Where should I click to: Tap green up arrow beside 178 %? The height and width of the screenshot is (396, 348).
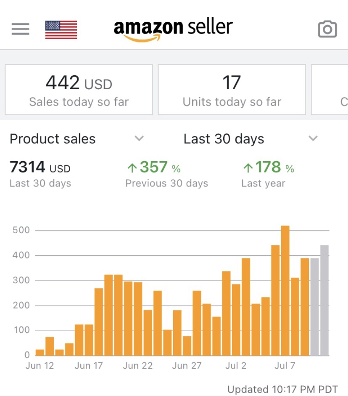[x=248, y=167]
